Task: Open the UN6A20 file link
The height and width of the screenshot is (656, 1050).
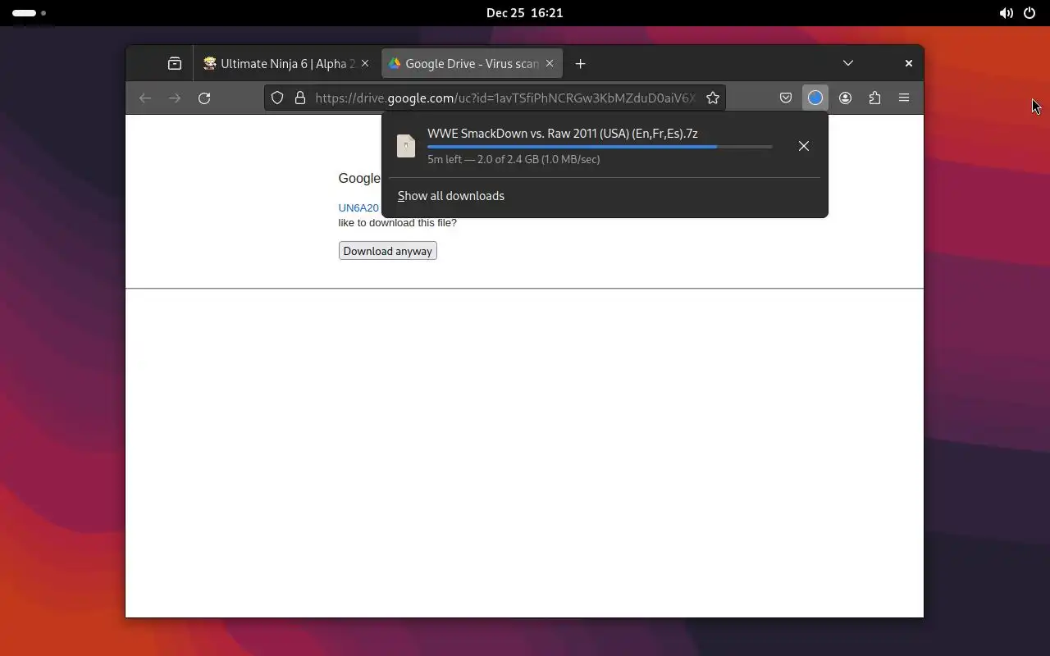Action: (x=358, y=207)
